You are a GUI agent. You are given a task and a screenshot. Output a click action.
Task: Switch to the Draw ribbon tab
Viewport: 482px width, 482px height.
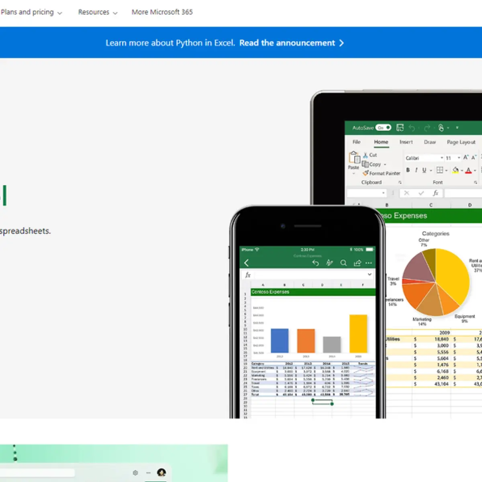tap(430, 142)
